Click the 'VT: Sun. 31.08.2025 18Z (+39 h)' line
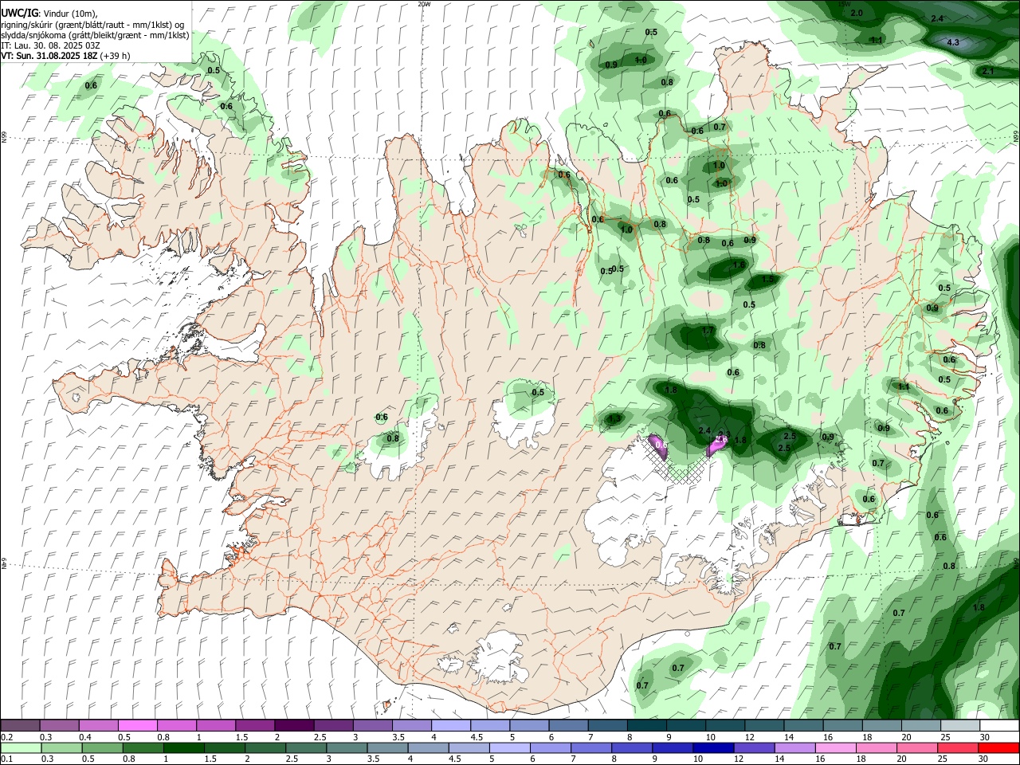Image resolution: width=1020 pixels, height=765 pixels. point(65,56)
